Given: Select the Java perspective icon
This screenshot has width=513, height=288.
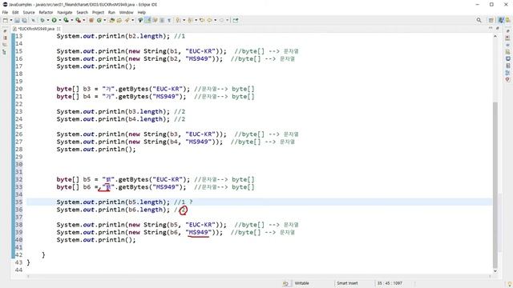Looking at the screenshot, I should pyautogui.click(x=501, y=20).
